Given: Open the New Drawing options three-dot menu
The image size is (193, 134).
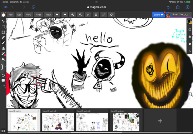Looking at the screenshot, I should [38, 111].
